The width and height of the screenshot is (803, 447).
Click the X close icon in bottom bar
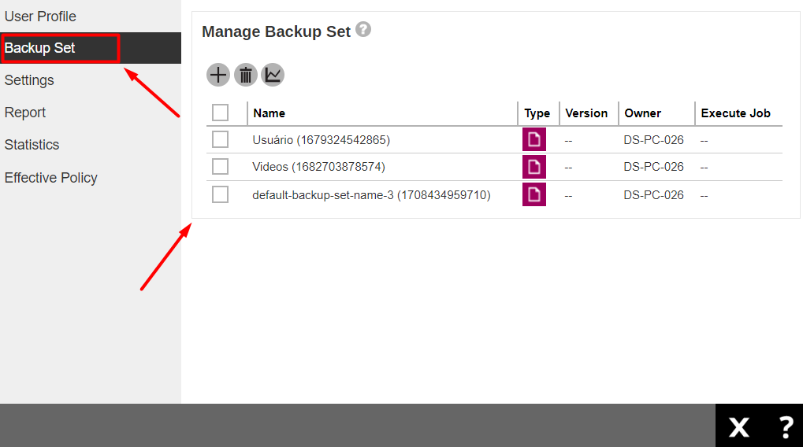click(x=739, y=427)
